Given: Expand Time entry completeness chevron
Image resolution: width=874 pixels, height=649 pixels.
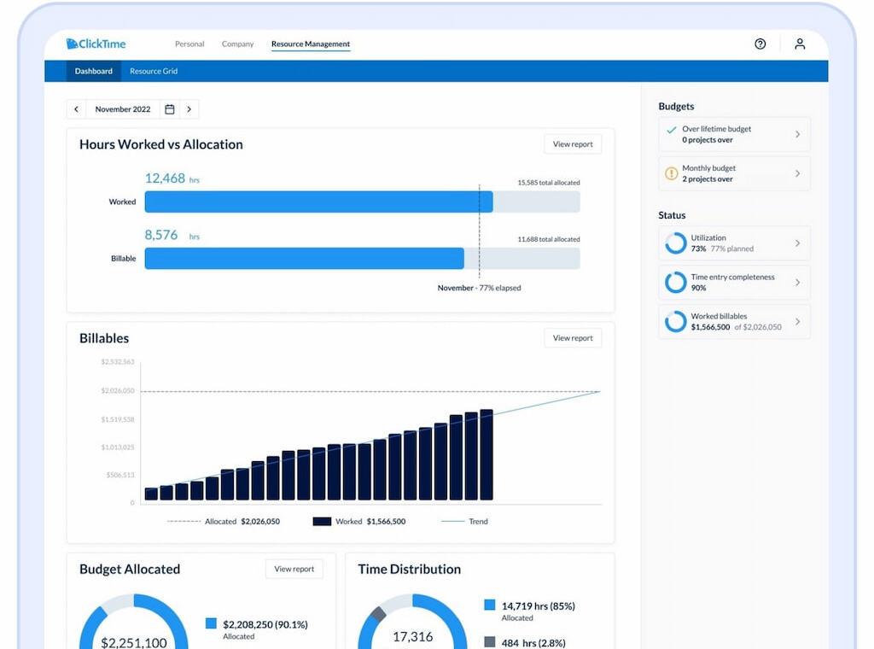Looking at the screenshot, I should coord(798,282).
